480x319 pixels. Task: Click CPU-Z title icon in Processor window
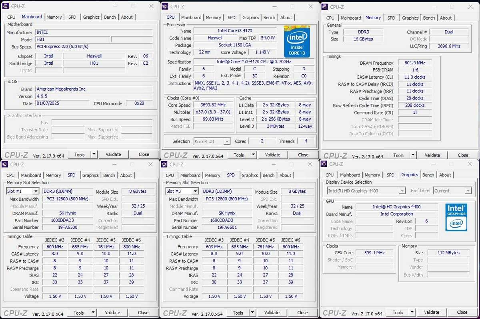tap(165, 6)
